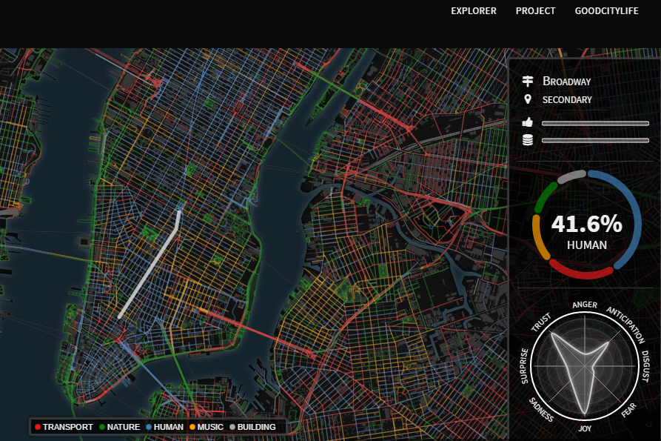Image resolution: width=661 pixels, height=441 pixels.
Task: Click the location pin icon next to SECONDARY
Action: click(528, 98)
